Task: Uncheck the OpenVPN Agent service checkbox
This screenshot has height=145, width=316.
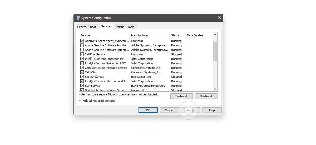Action: 82,41
